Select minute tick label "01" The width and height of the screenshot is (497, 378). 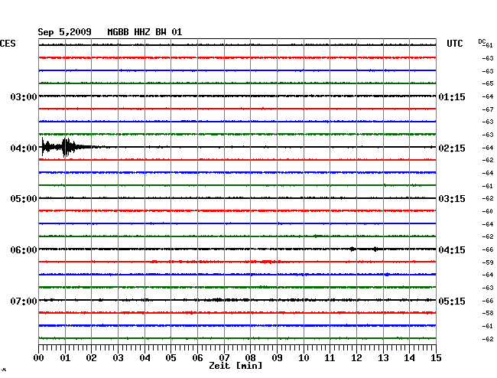point(65,358)
